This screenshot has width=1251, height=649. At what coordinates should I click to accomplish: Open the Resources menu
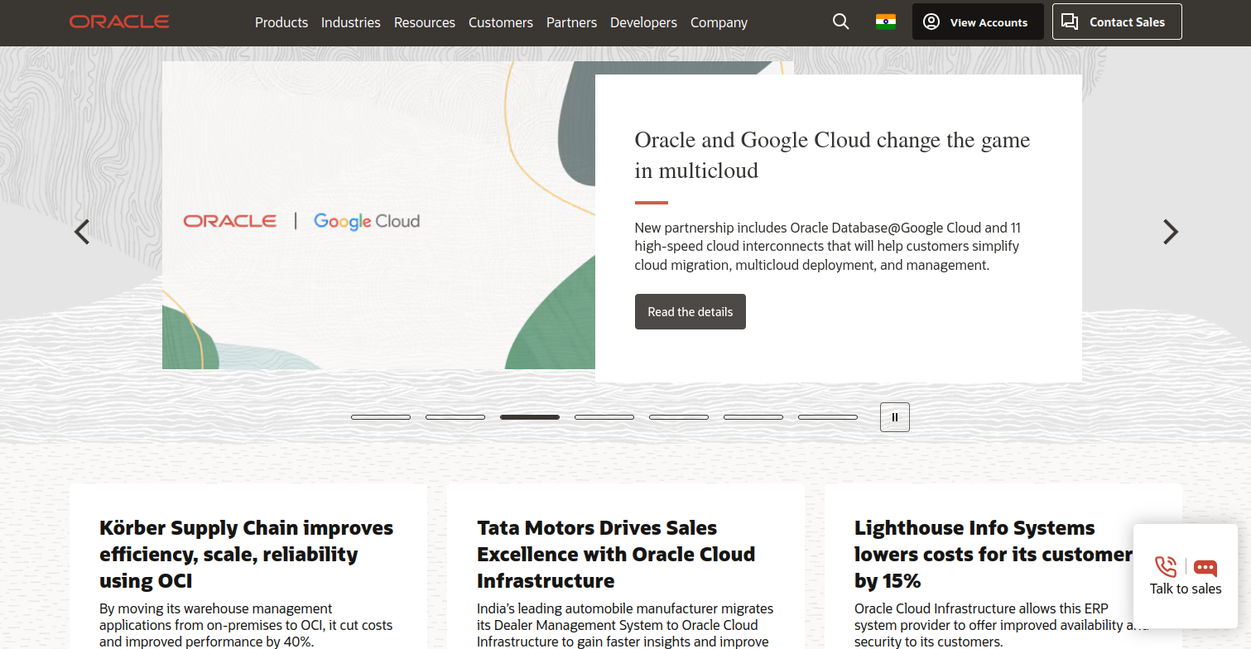pyautogui.click(x=425, y=23)
